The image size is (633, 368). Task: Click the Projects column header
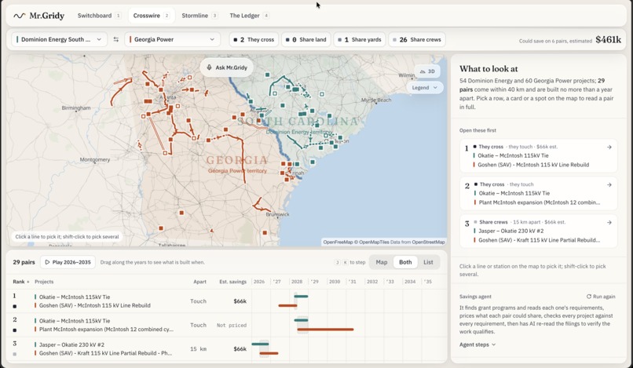coord(44,282)
